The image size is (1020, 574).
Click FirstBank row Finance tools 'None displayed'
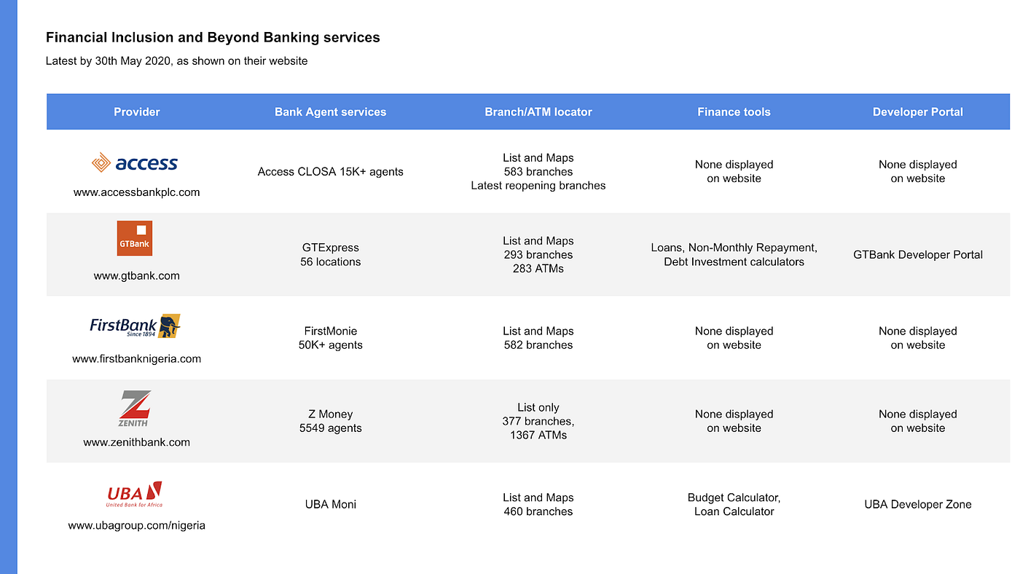click(734, 338)
